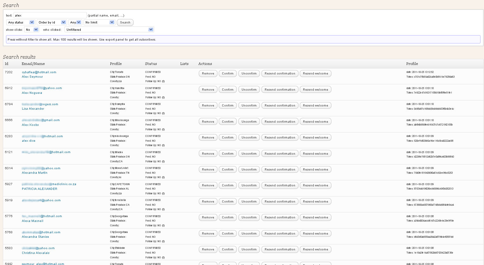Open the "No limit" results dropdown
This screenshot has width=484, height=265.
(99, 23)
